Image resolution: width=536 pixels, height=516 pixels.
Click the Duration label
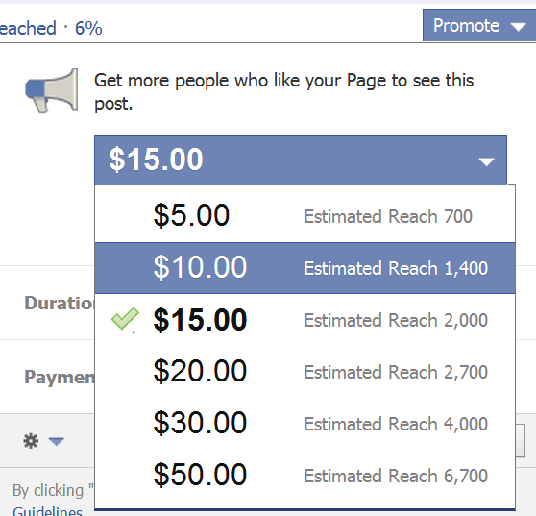60,303
